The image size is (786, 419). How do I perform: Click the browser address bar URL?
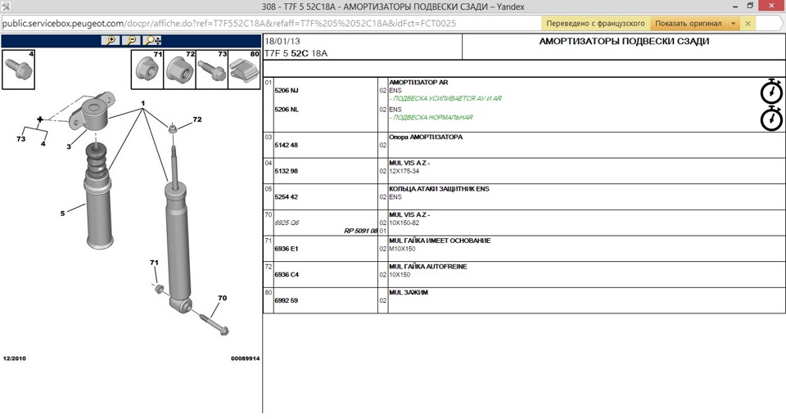point(229,24)
